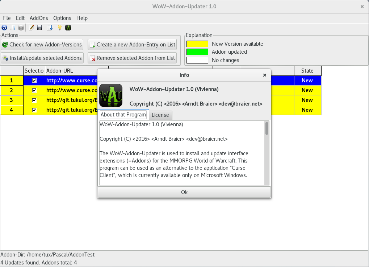Select row header number 4
This screenshot has height=267, width=369.
point(12,110)
